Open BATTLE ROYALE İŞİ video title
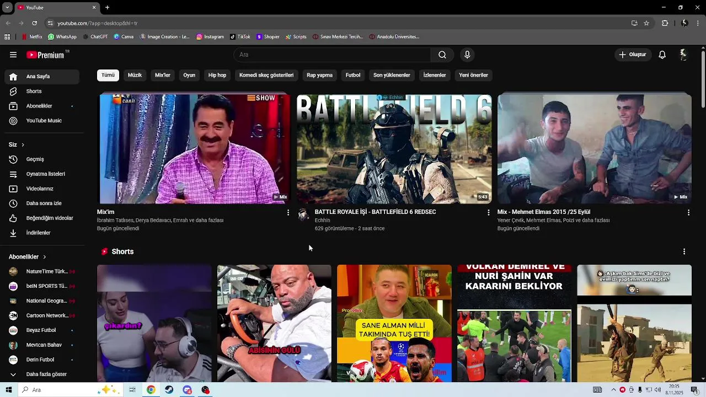Viewport: 706px width, 397px height. 375,212
